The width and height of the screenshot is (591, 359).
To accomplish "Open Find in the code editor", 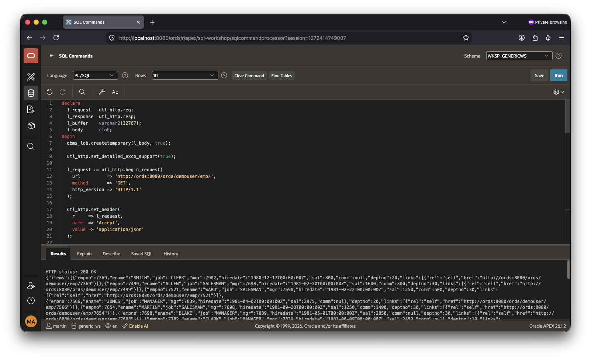I will click(x=82, y=92).
